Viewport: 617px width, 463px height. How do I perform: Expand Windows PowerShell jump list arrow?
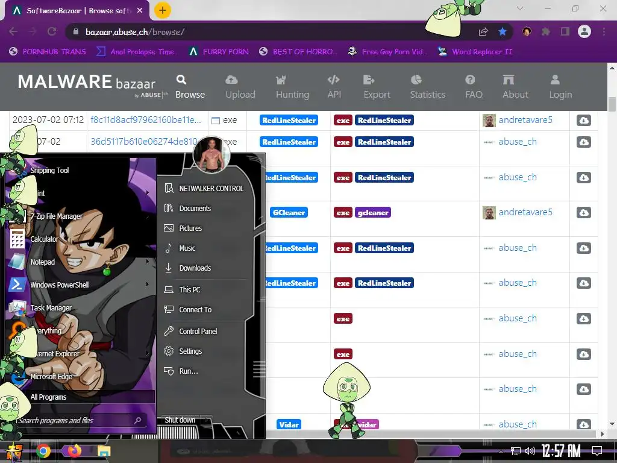click(x=148, y=285)
